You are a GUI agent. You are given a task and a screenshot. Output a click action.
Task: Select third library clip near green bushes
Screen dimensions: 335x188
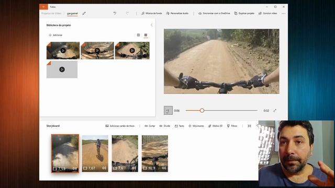pos(132,51)
